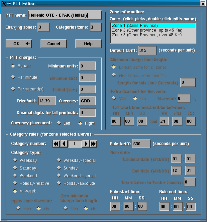Viewport: 207px width, 222px height.
Task: Click the Cancel button
Action: point(53,44)
